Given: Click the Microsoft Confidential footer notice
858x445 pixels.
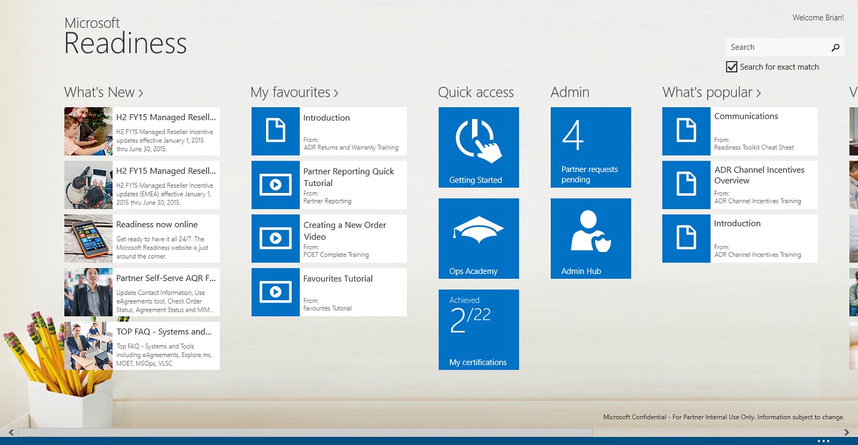Looking at the screenshot, I should click(x=724, y=417).
